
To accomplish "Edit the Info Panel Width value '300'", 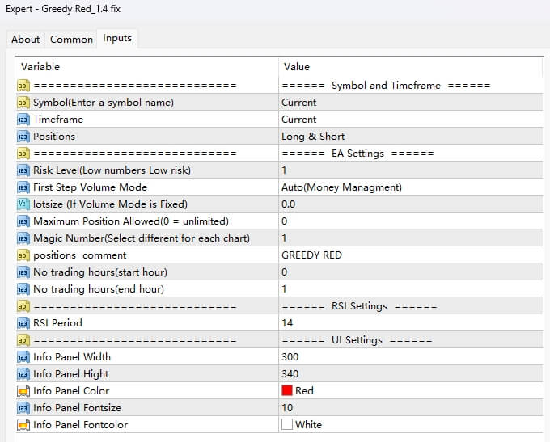I will [411, 357].
